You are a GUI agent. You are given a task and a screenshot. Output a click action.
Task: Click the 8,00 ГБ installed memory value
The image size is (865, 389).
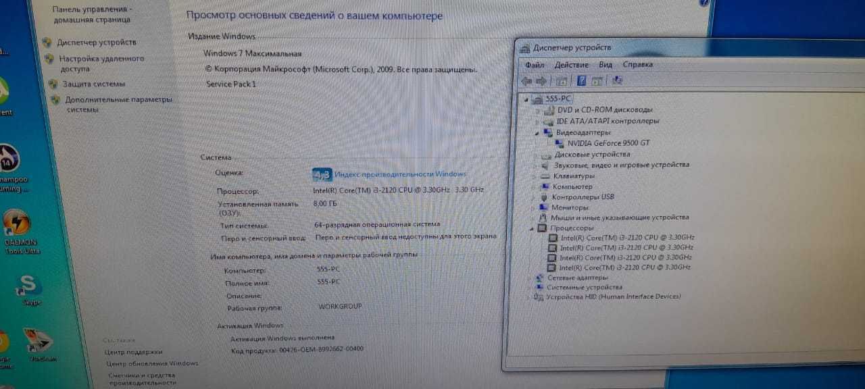325,203
